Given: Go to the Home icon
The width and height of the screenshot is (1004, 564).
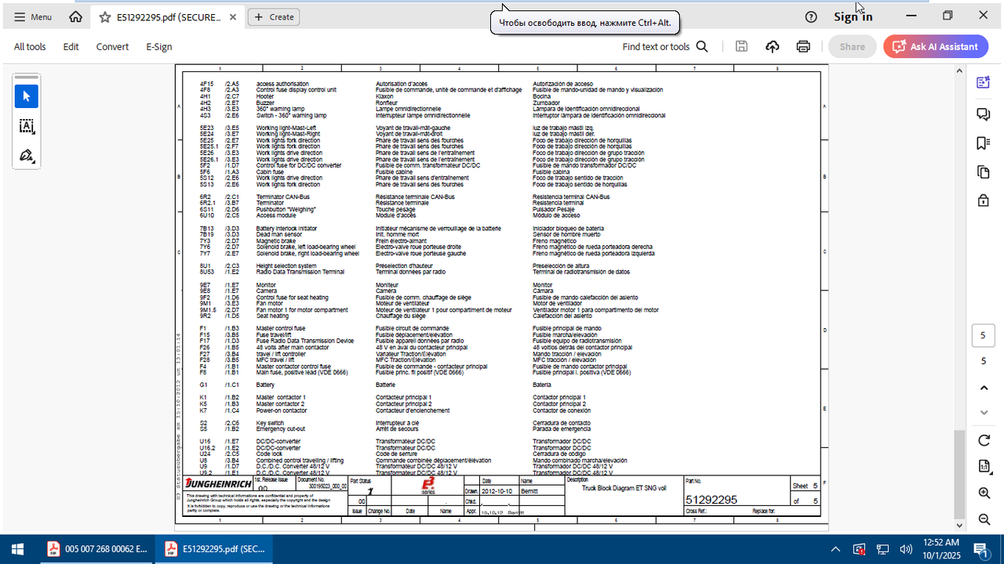Looking at the screenshot, I should 76,16.
